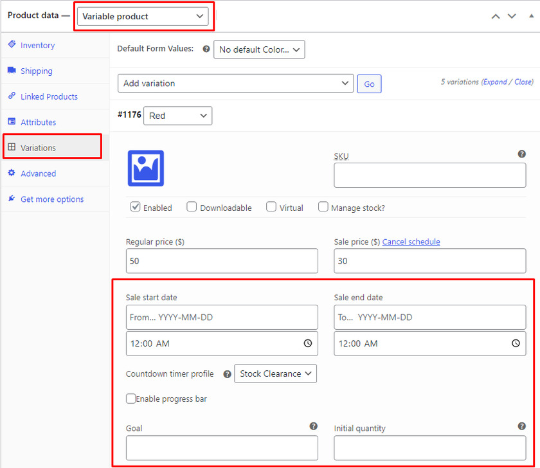The width and height of the screenshot is (540, 468).
Task: Click the Get more options plug icon
Action: click(x=12, y=199)
